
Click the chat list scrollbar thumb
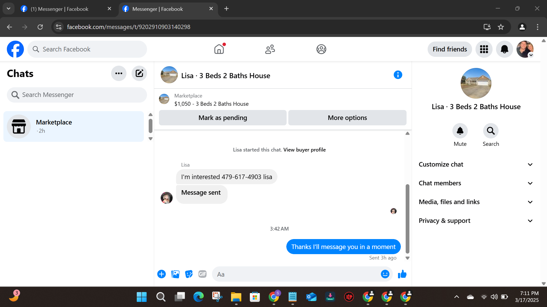pyautogui.click(x=150, y=126)
